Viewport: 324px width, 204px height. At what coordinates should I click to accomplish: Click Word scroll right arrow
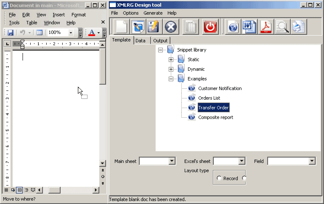[x=96, y=190]
